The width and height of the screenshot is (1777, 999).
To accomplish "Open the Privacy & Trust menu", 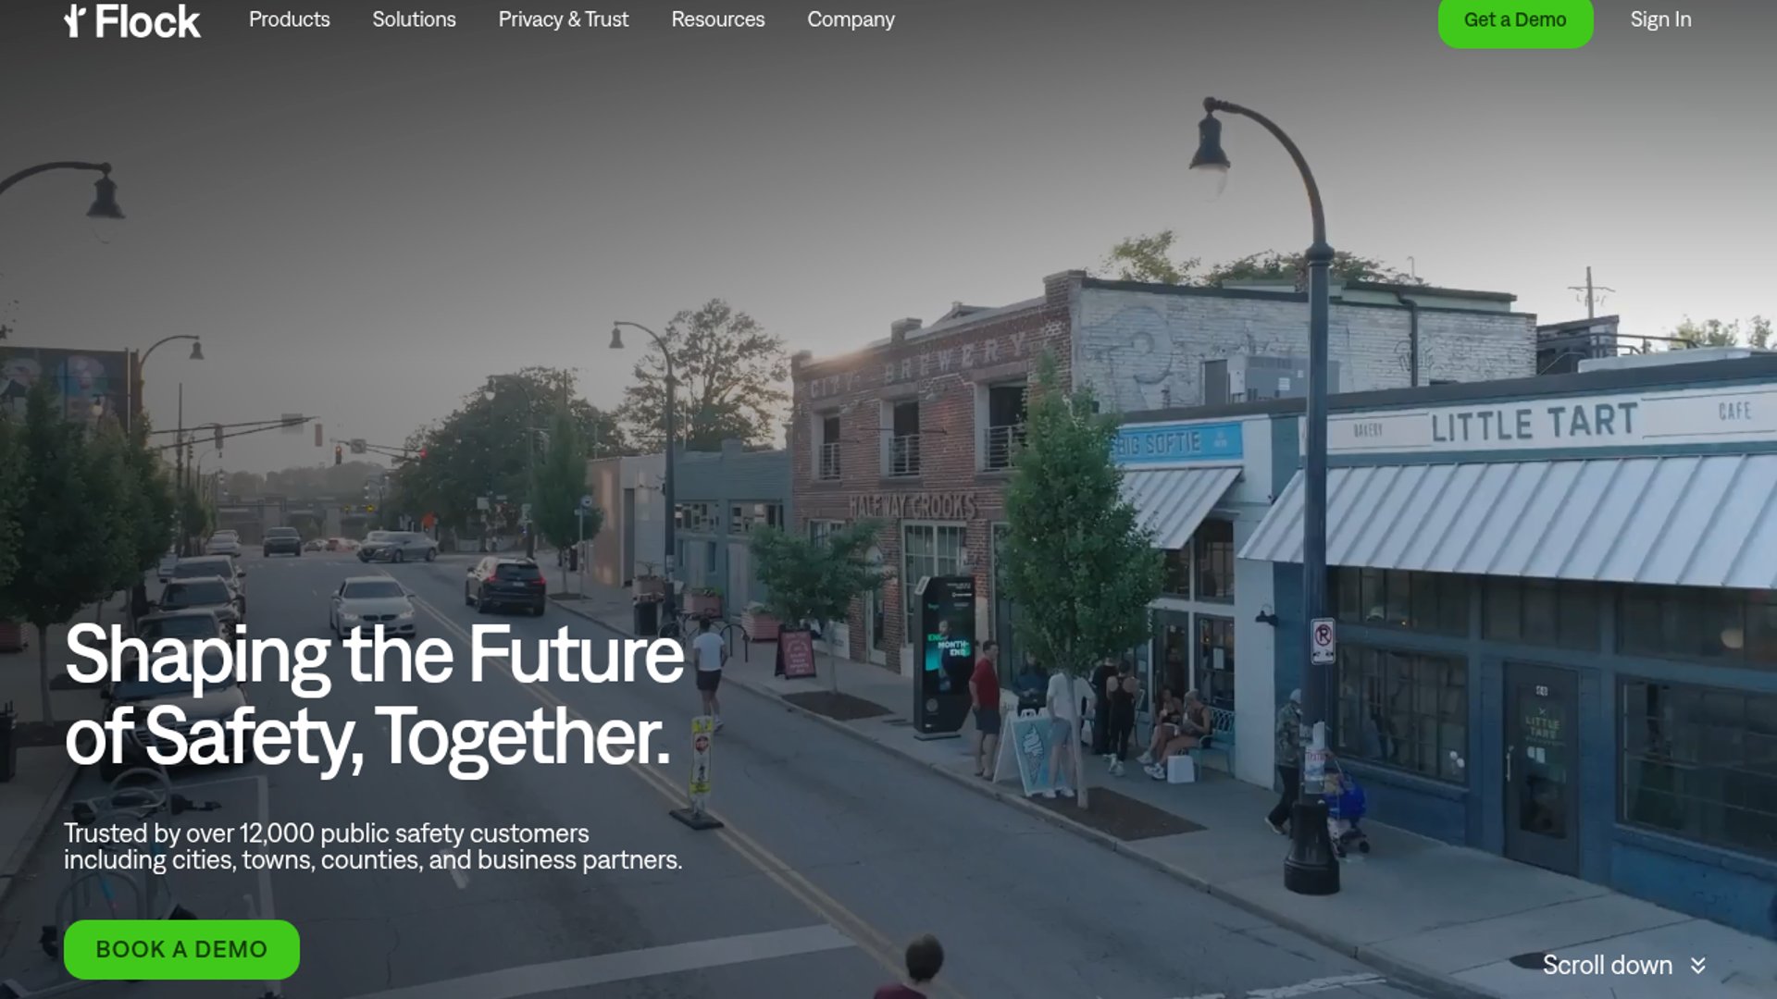I will pyautogui.click(x=563, y=19).
